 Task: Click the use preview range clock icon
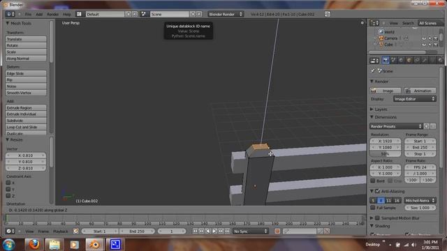tap(76, 231)
